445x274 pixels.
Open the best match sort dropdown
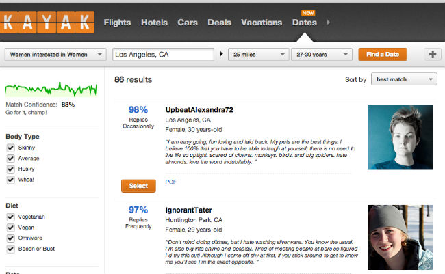pos(404,79)
